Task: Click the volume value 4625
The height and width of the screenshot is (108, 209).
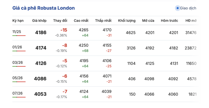Action: tap(130, 33)
